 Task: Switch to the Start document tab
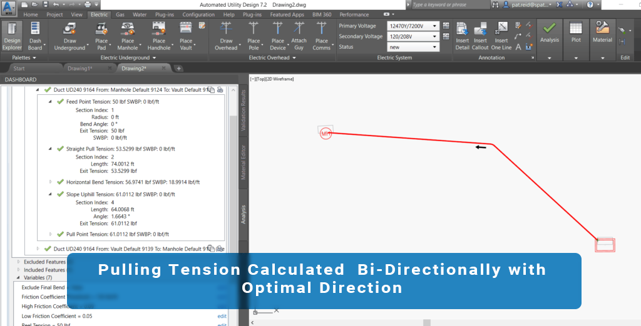(x=19, y=68)
